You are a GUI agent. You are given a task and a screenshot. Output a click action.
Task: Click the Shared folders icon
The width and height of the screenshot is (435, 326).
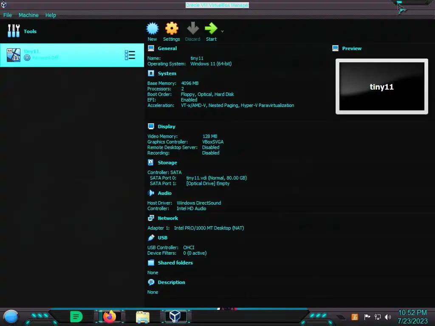[x=151, y=262]
